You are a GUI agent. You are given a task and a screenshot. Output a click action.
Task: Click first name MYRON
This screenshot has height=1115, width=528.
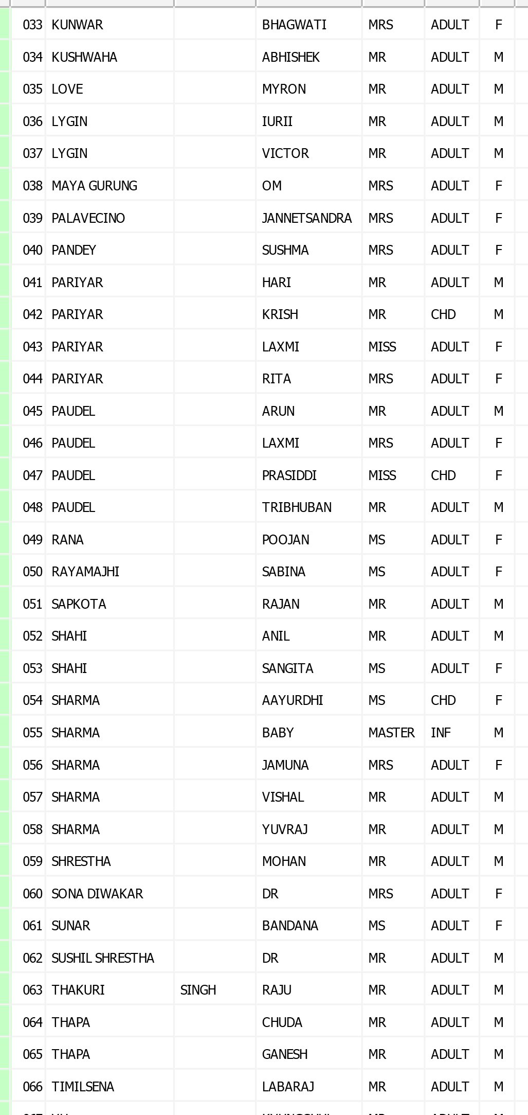coord(284,89)
